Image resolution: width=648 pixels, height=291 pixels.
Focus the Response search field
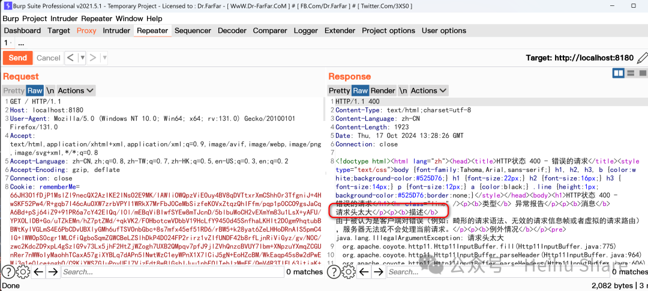pyautogui.click(x=498, y=272)
